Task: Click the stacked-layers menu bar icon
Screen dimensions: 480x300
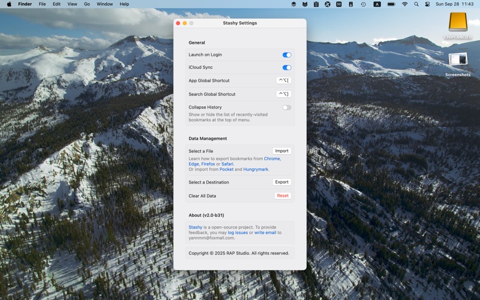Action: coord(293,4)
